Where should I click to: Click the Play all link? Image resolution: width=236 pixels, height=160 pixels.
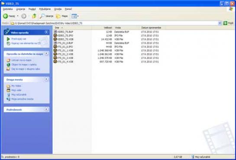[19, 39]
